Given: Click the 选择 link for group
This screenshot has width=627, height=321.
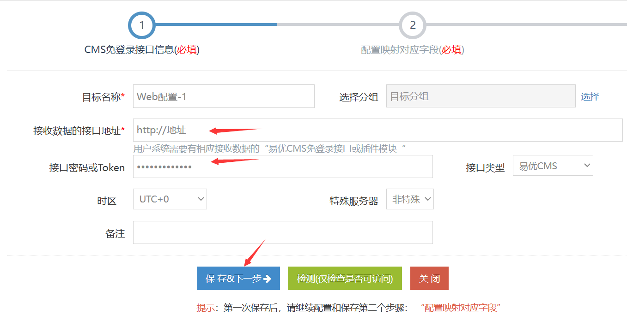Looking at the screenshot, I should tap(590, 96).
